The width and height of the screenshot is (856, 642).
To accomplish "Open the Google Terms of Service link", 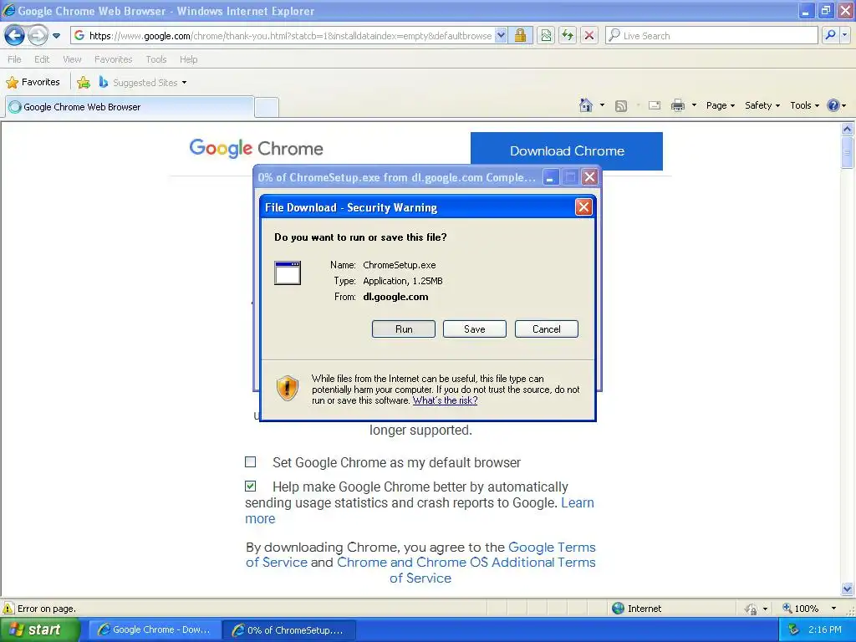I will click(x=420, y=555).
